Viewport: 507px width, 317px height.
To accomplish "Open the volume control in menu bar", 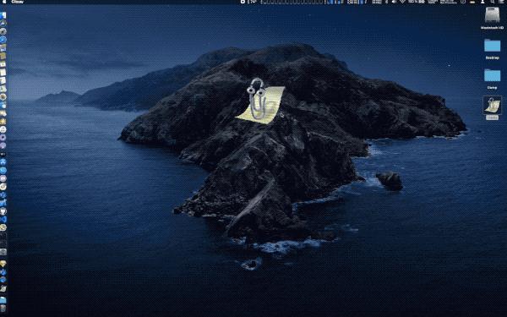I will pos(394,2).
